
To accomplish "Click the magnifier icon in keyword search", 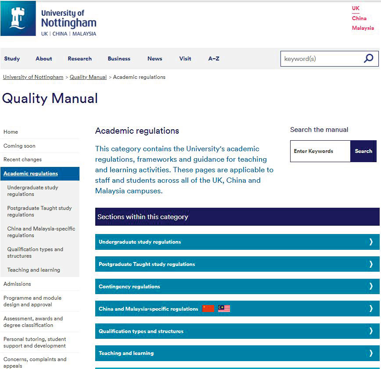I will coord(368,58).
